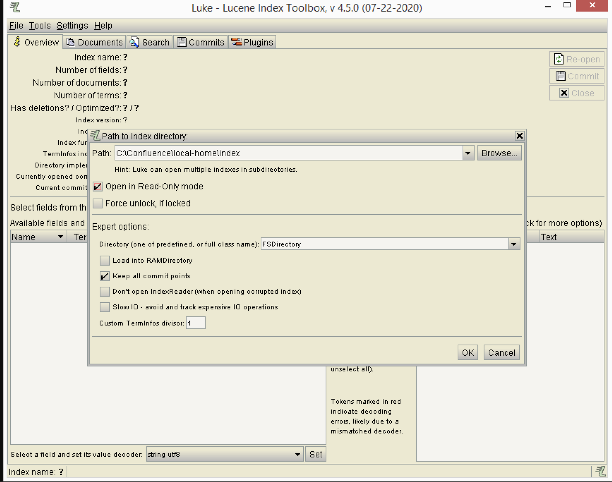Click the Close index button with X icon
The image size is (612, 482).
pos(577,93)
